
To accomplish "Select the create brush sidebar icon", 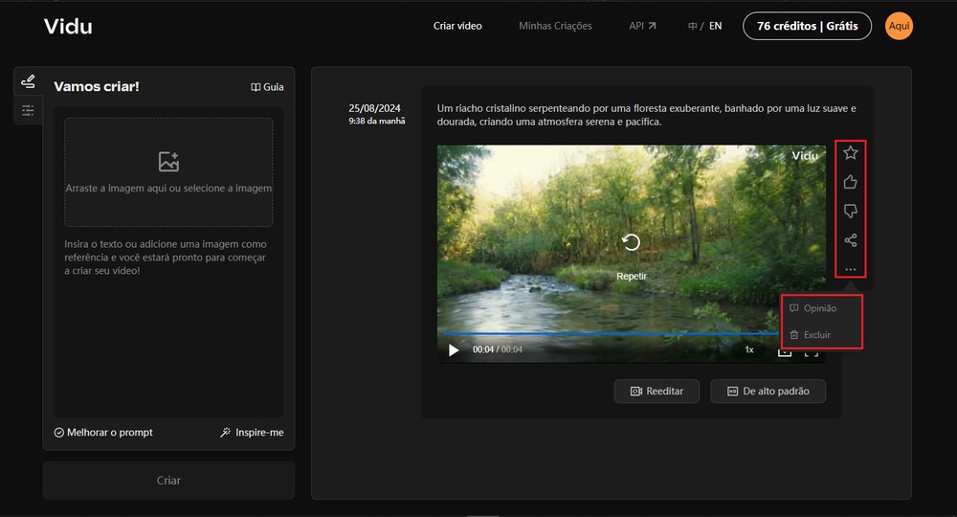I will [28, 81].
